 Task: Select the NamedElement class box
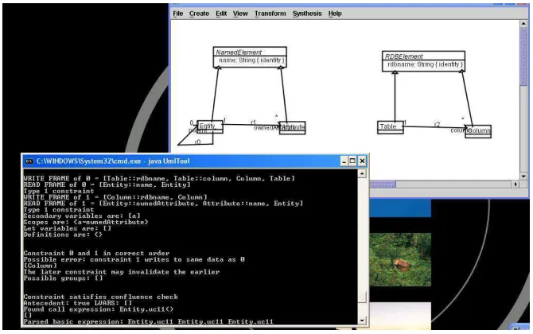(x=250, y=57)
